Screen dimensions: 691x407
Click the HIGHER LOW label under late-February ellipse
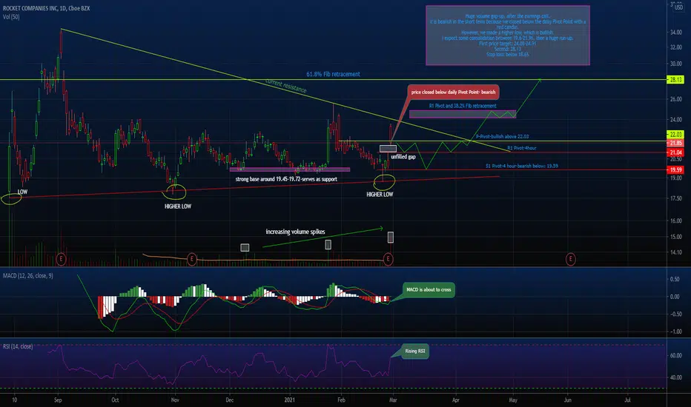[x=380, y=195]
